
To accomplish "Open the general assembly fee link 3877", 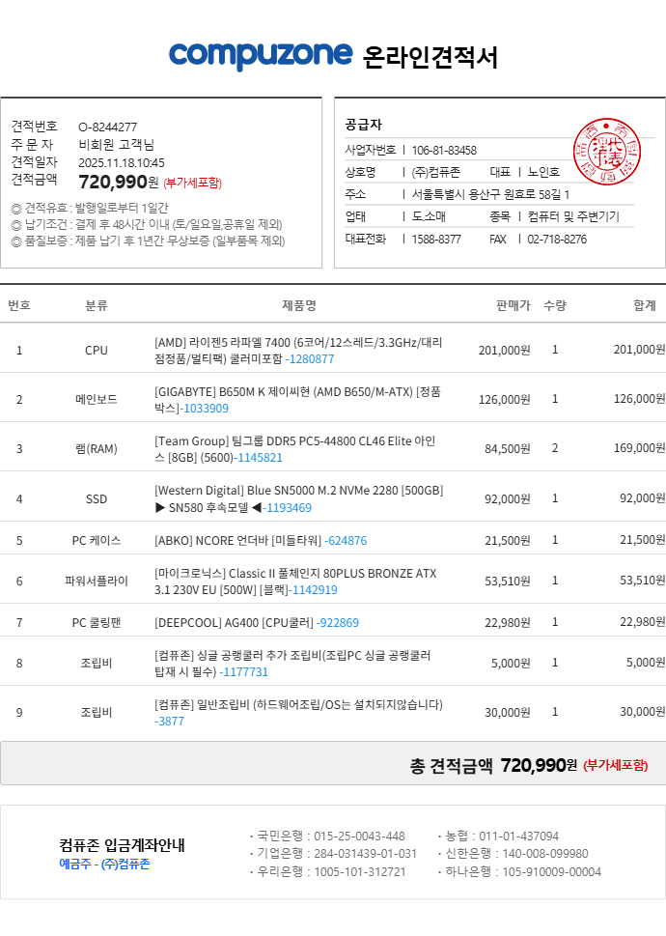I will (x=170, y=721).
